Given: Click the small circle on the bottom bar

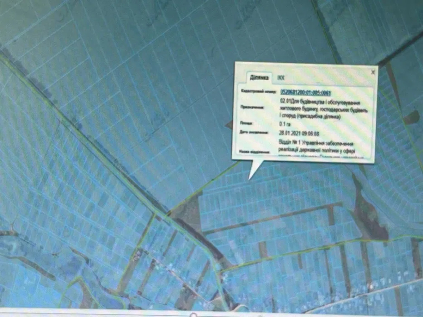Looking at the screenshot, I should click(193, 314).
